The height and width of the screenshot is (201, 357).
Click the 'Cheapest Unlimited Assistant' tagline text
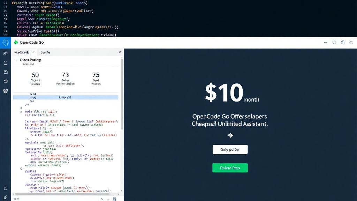pos(230,124)
